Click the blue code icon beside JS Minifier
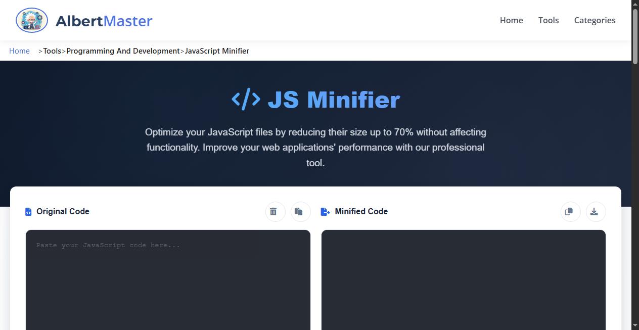This screenshot has width=639, height=330. pyautogui.click(x=247, y=99)
